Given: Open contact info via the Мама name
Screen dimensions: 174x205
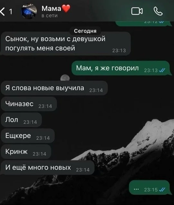Looking at the screenshot, I should click(51, 9).
